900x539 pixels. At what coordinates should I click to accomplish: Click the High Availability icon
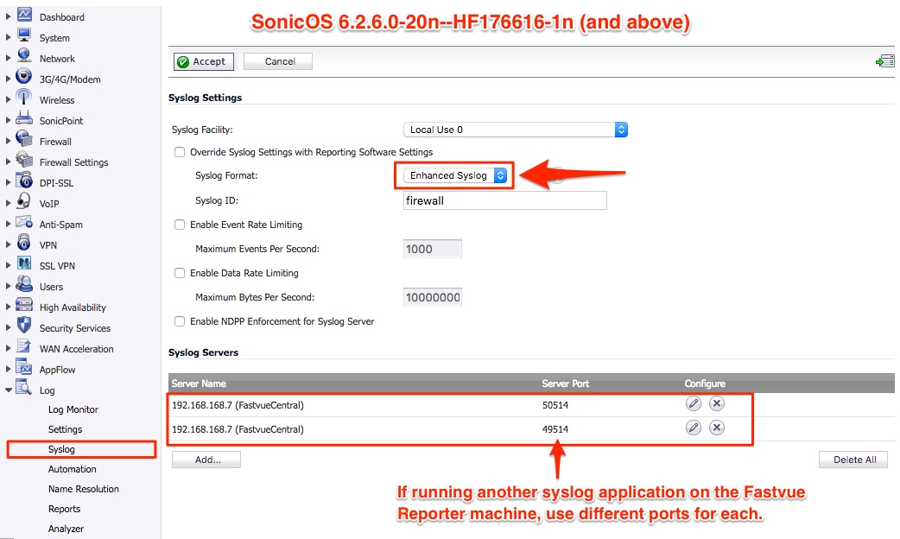[x=24, y=305]
